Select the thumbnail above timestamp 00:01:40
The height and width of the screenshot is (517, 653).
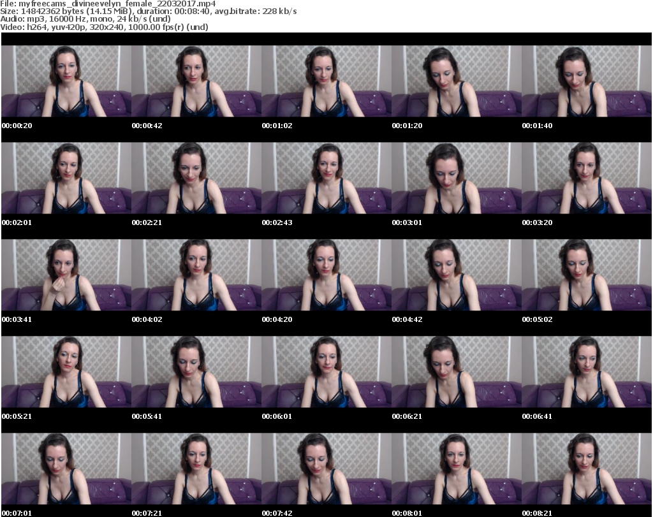[587, 81]
